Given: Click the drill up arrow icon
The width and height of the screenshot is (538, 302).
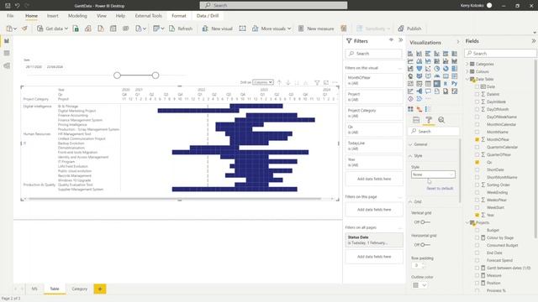Looking at the screenshot, I should (x=279, y=82).
